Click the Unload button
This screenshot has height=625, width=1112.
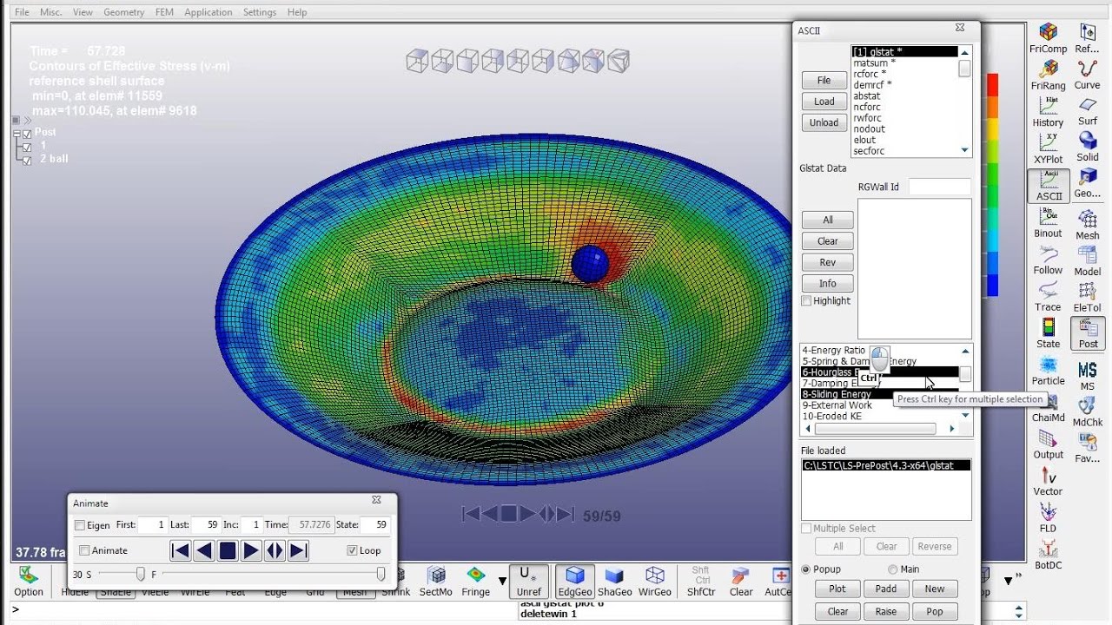[x=824, y=122]
